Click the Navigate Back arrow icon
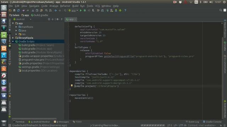 point(56,11)
